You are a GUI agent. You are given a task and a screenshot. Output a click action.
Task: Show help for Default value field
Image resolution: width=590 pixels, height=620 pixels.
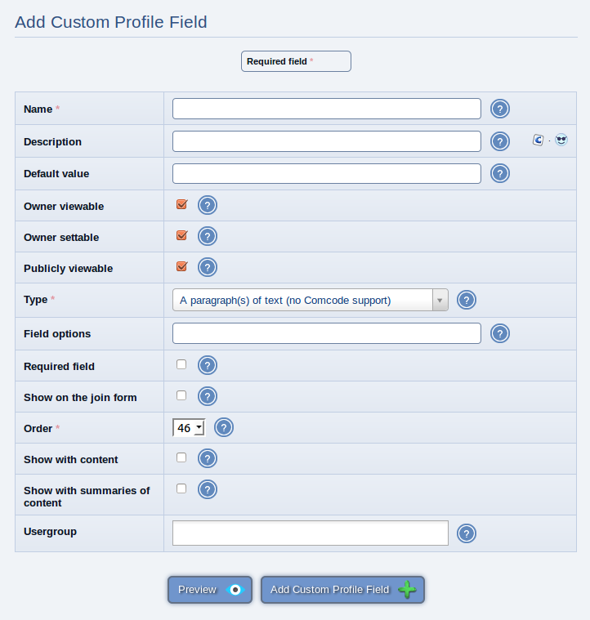click(500, 174)
